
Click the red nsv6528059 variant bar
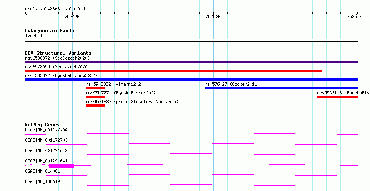click(173, 71)
